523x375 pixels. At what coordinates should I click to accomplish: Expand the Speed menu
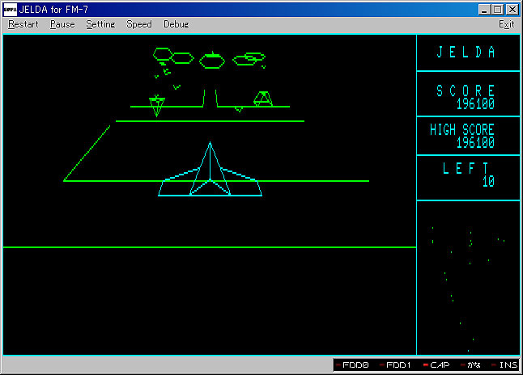pyautogui.click(x=139, y=24)
